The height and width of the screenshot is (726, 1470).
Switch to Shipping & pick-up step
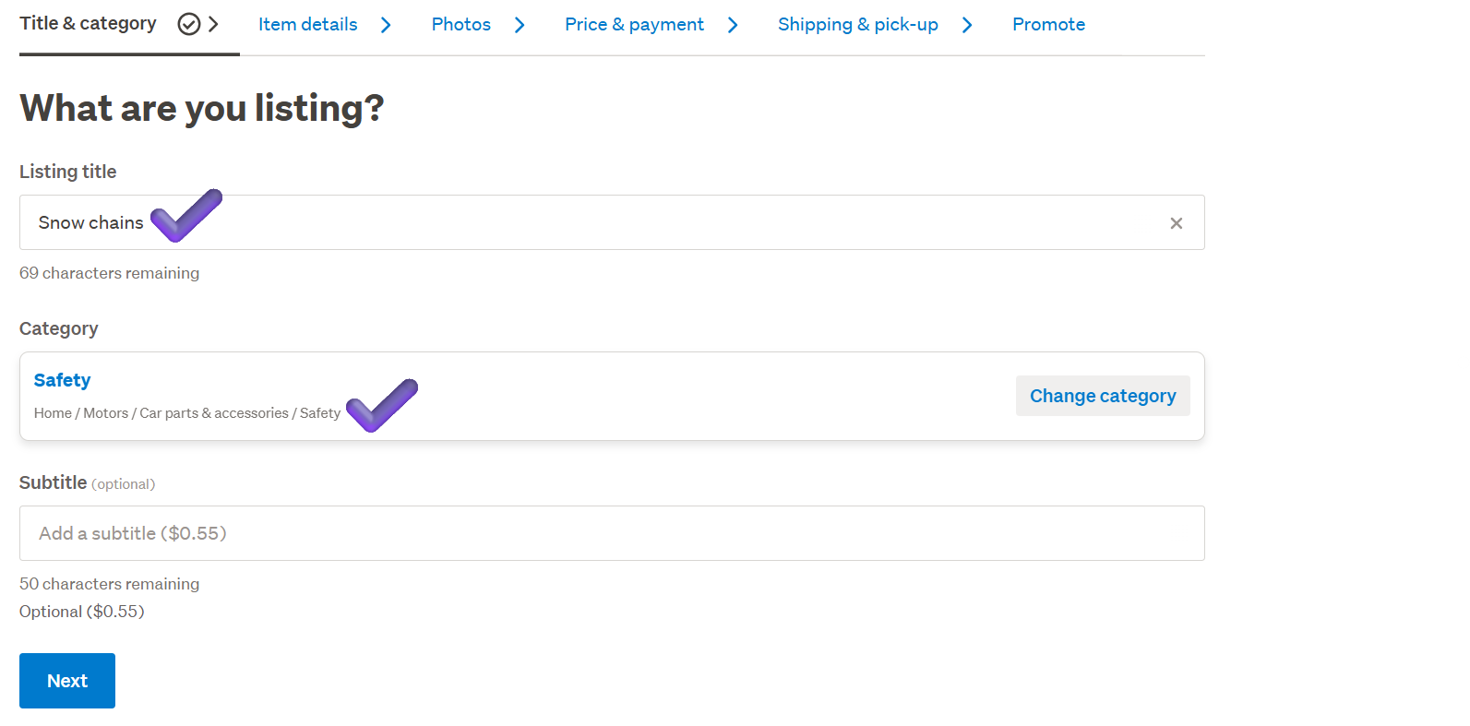tap(858, 25)
